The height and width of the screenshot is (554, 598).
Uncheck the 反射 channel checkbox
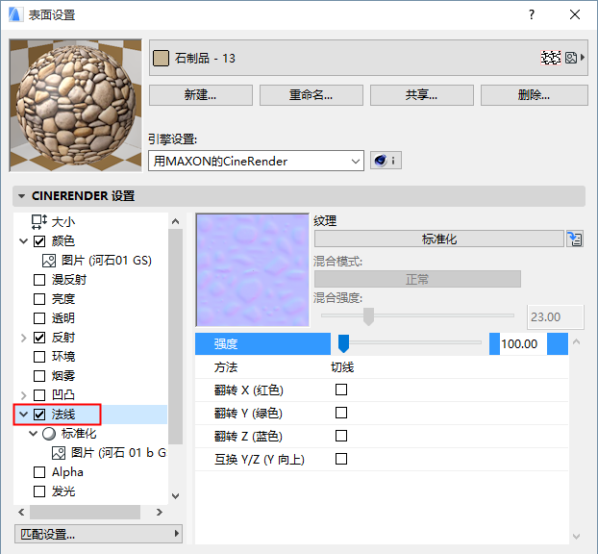[x=39, y=338]
